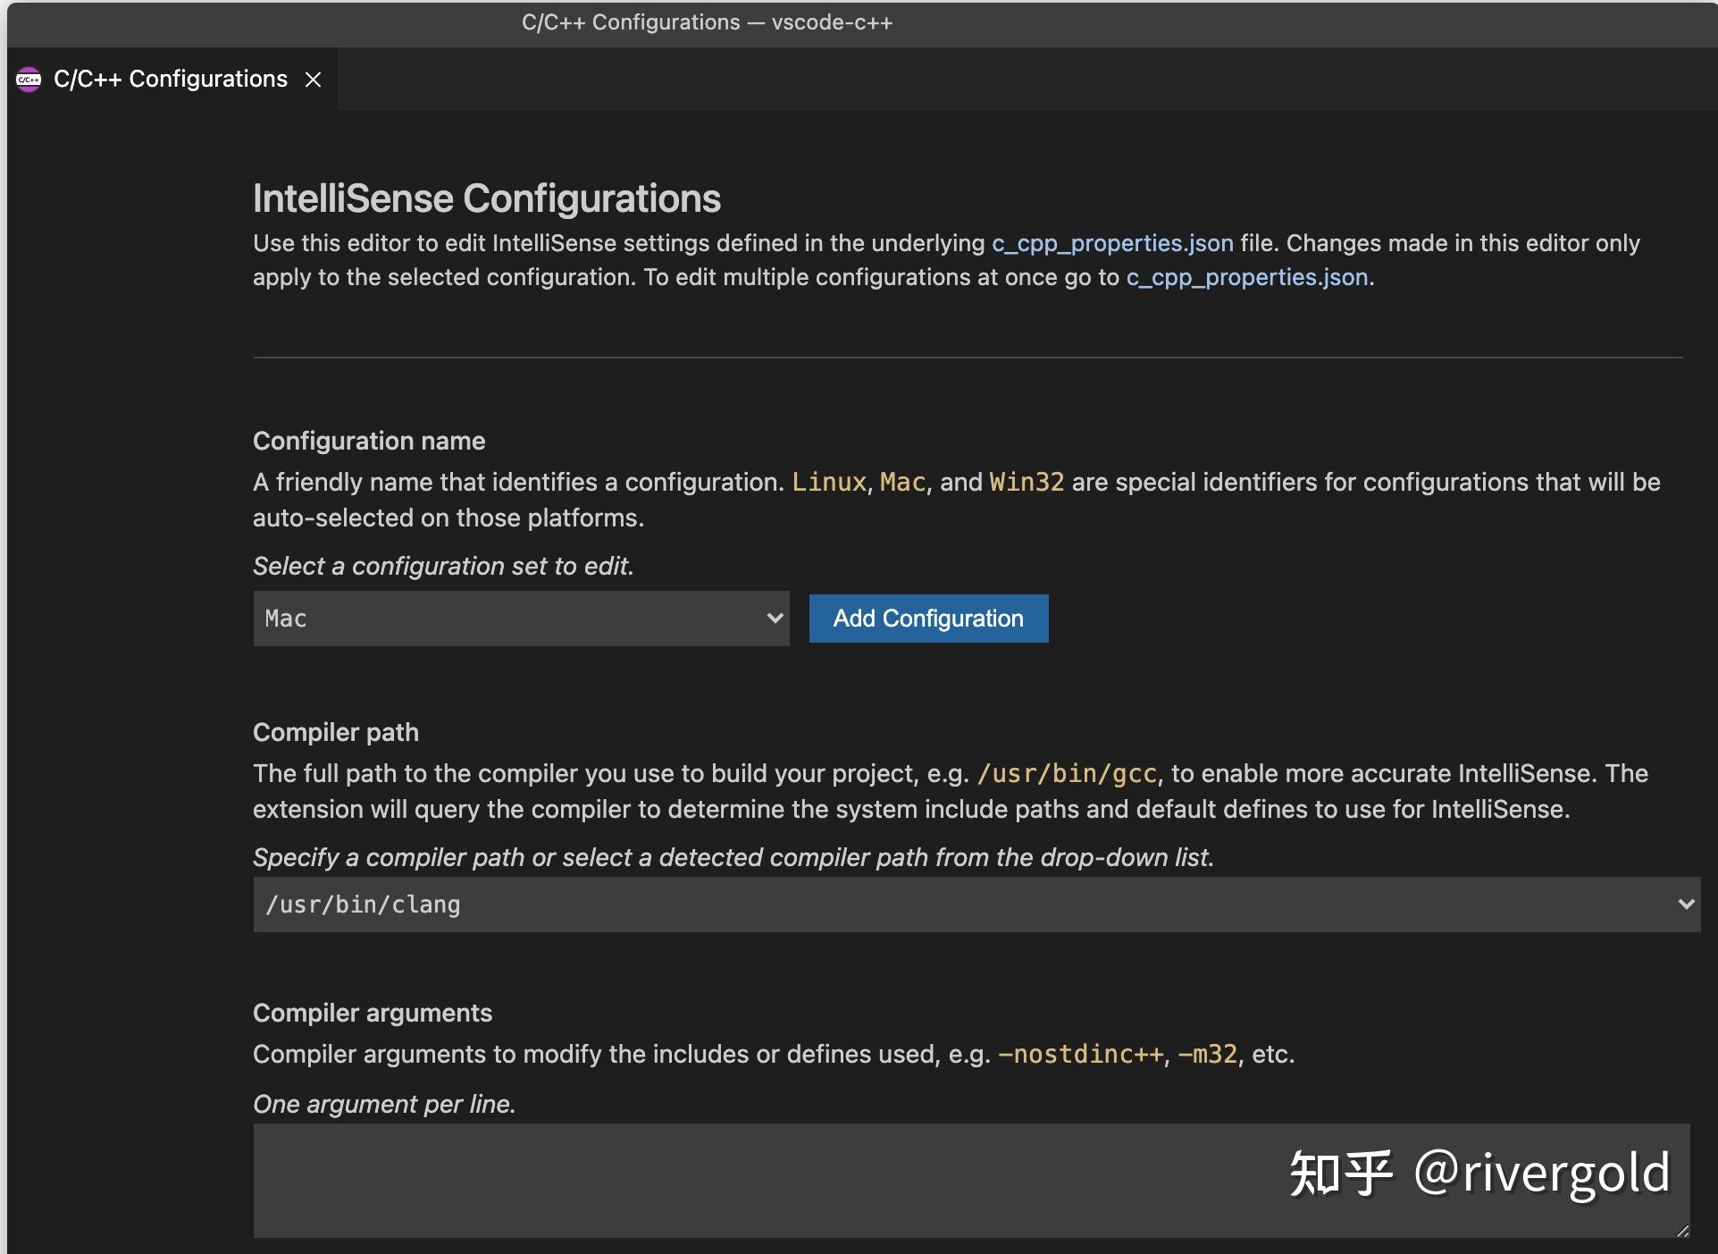Click the Win32 identifier in the description
1718x1254 pixels.
coord(1025,482)
